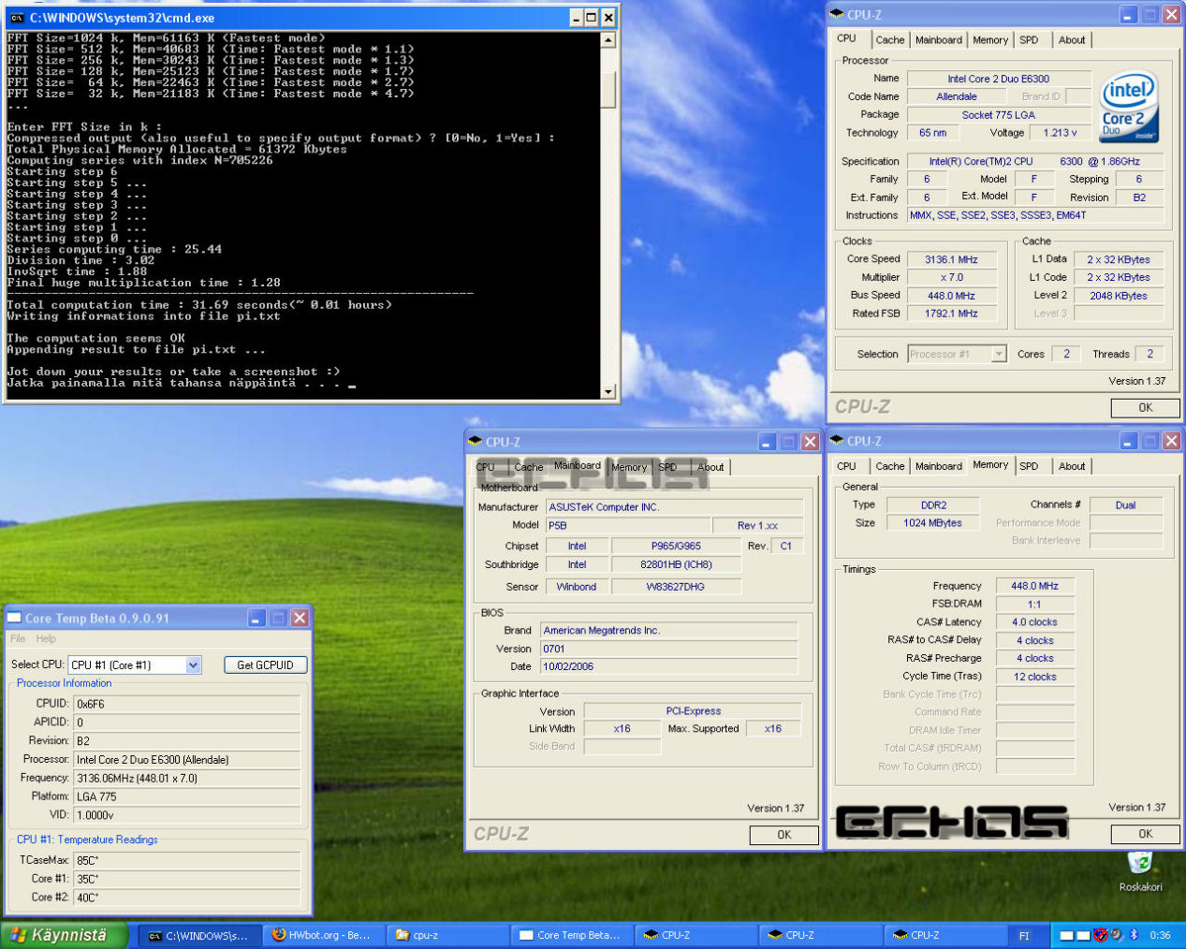
Task: Click the FI language indicator
Action: [x=1023, y=935]
